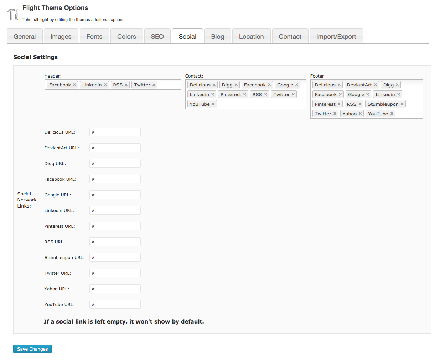Remove DeviantArt tag from Footer list
This screenshot has height=362, width=435.
pos(376,85)
